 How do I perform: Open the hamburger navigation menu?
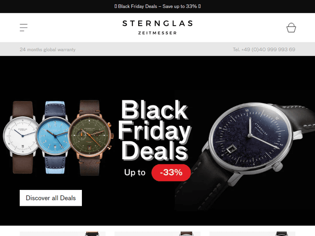click(24, 28)
